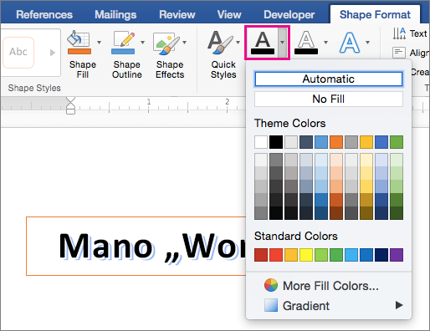
Task: Select purple standard color
Action: click(397, 255)
